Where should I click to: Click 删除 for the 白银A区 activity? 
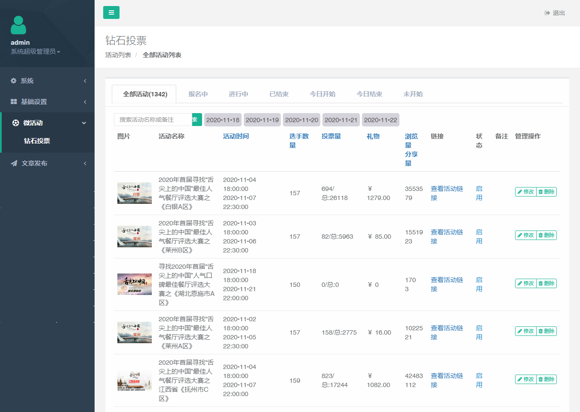coord(546,192)
